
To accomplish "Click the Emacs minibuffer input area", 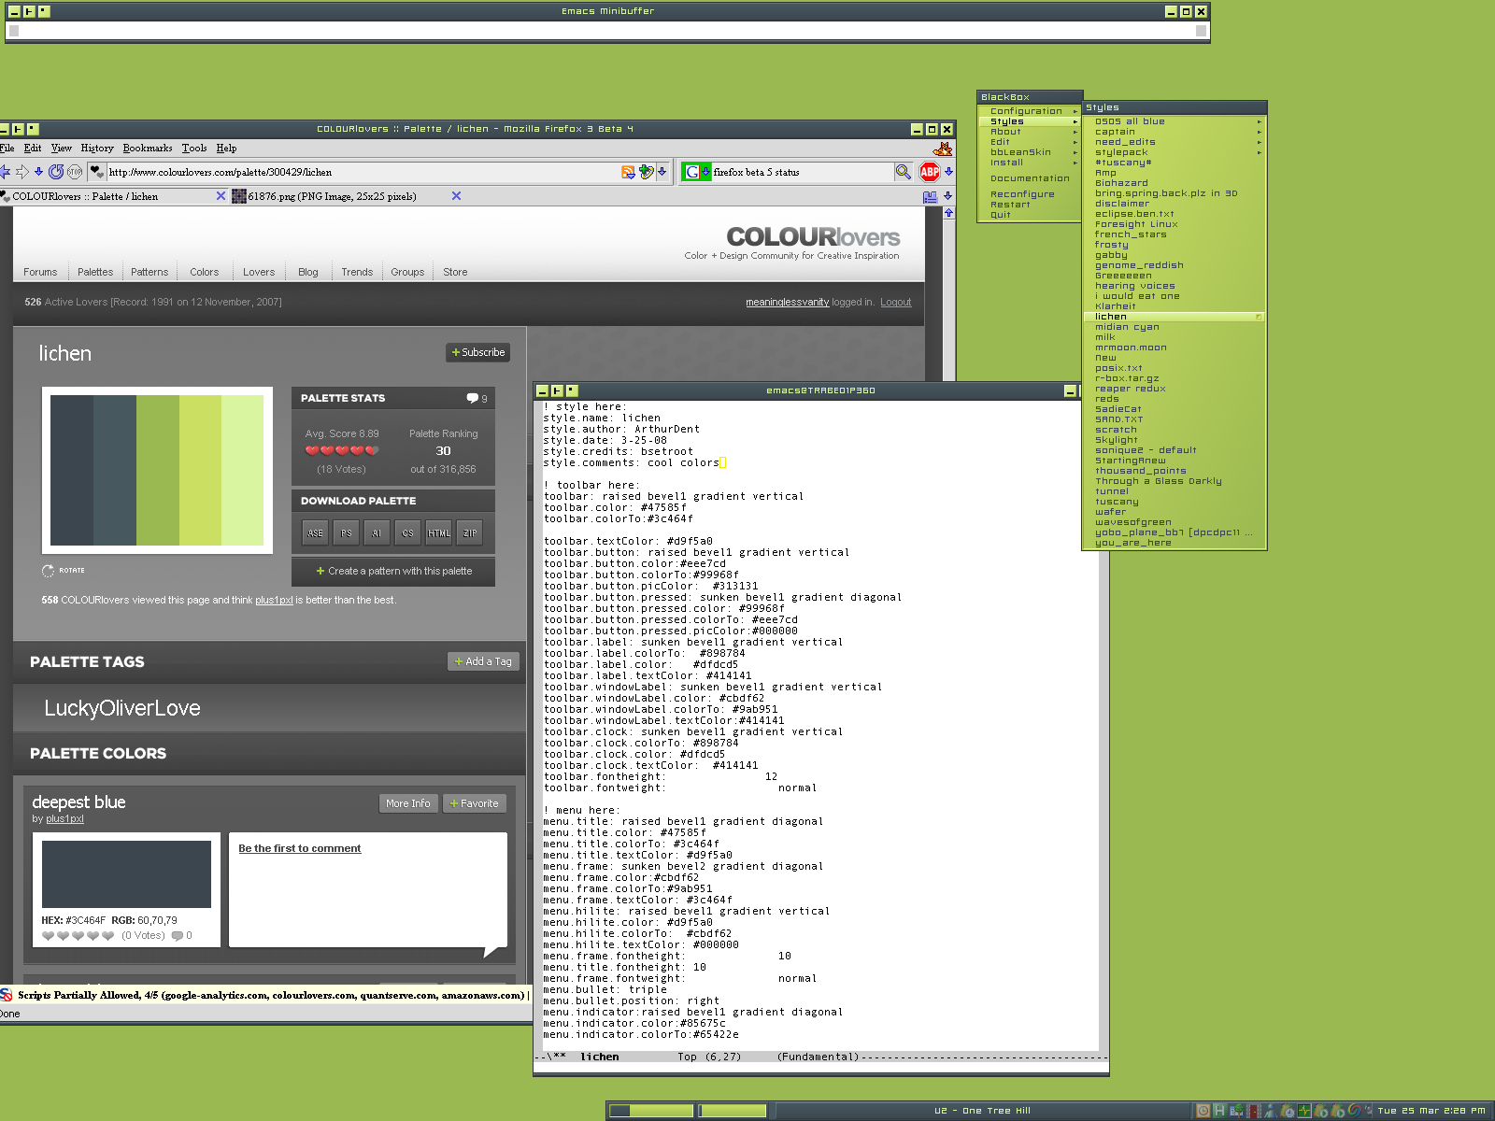I will coord(607,31).
